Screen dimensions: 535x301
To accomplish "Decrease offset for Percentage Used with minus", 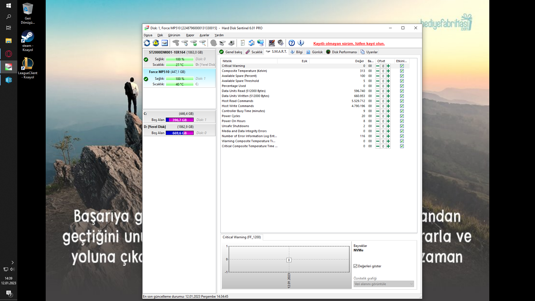I will (x=378, y=86).
